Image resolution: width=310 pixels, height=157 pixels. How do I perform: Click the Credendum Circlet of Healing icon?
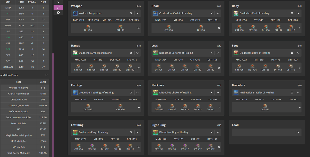coord(156,13)
